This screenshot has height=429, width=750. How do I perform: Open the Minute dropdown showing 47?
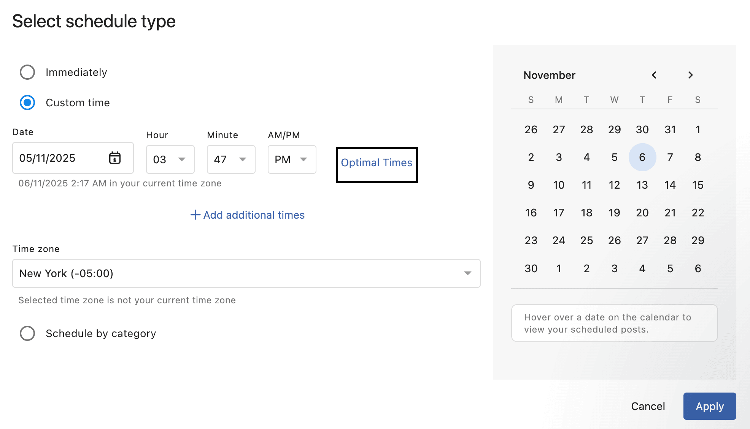[231, 159]
